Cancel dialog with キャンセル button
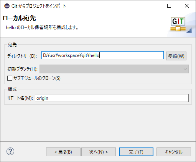The height and width of the screenshot is (162, 196). tap(174, 152)
